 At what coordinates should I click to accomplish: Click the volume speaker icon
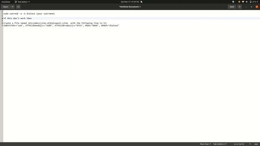[x=247, y=2]
